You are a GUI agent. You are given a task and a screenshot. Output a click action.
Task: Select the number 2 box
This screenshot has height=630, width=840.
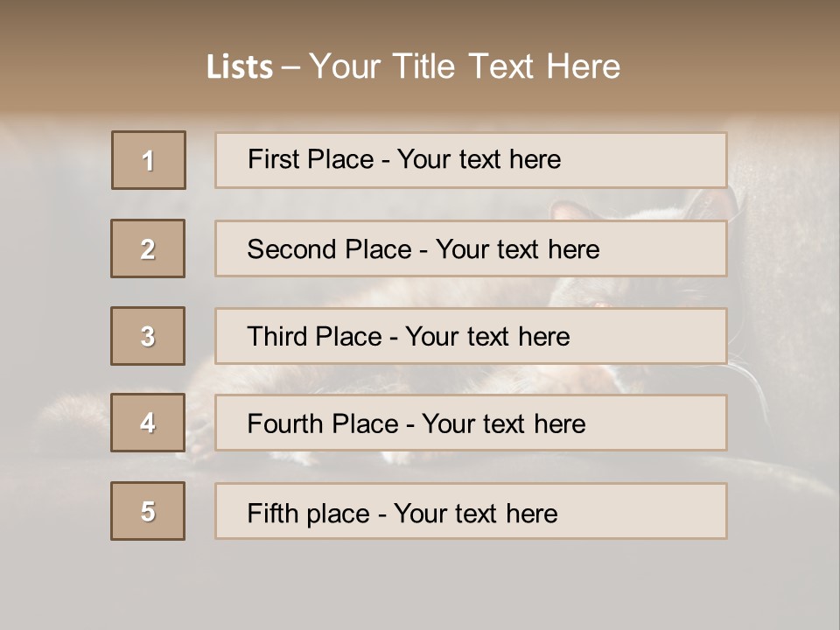click(148, 248)
